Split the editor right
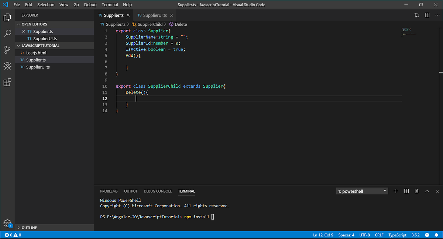Screen dimensions: 443x239 point(427,15)
